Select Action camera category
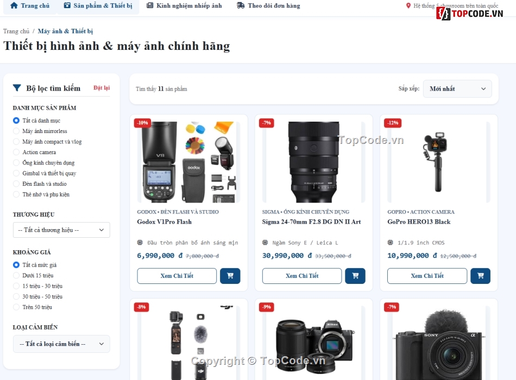The width and height of the screenshot is (516, 380). click(x=16, y=152)
